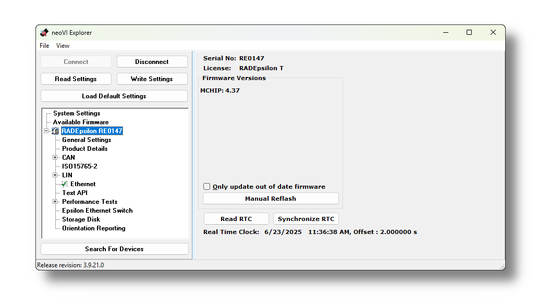Click the window resize grip corner
537x299 pixels.
(502, 266)
